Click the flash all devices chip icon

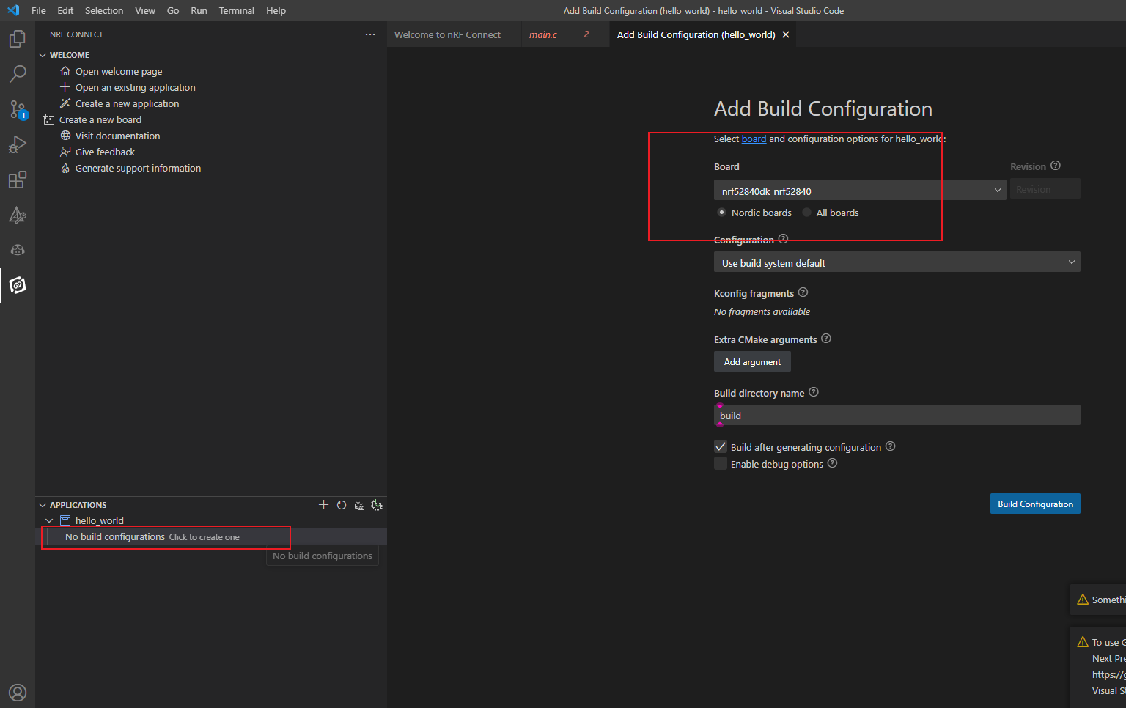coord(377,505)
